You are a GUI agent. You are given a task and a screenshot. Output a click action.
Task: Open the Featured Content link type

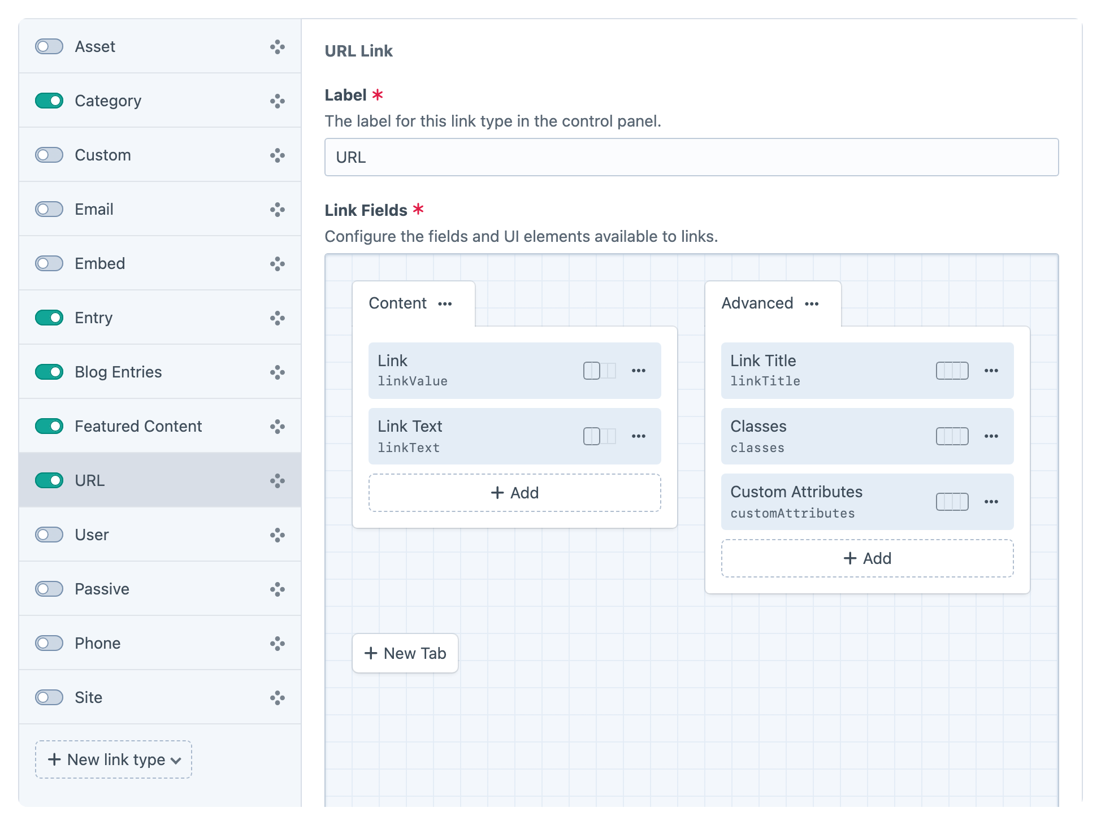click(x=160, y=426)
